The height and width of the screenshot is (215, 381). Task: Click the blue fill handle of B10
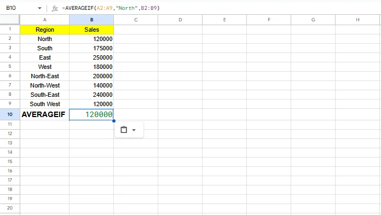click(x=114, y=121)
